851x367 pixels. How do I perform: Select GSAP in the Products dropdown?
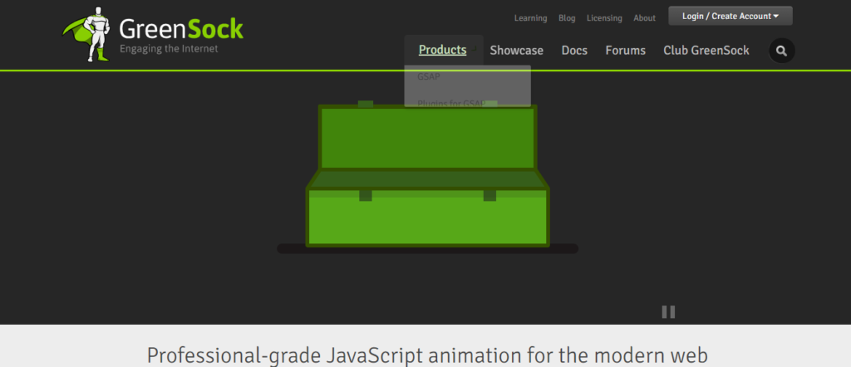tap(429, 76)
